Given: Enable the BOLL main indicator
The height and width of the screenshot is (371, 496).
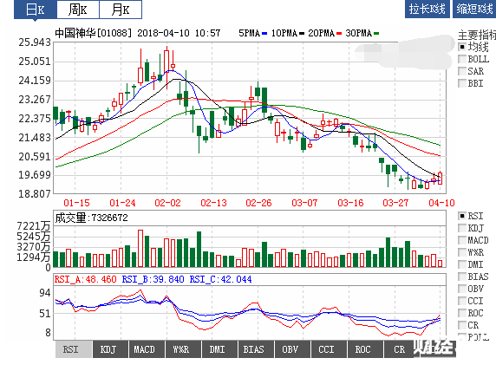Looking at the screenshot, I should coord(462,59).
